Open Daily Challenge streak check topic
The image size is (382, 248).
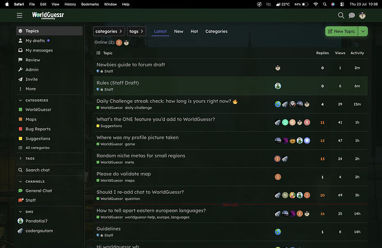(167, 101)
